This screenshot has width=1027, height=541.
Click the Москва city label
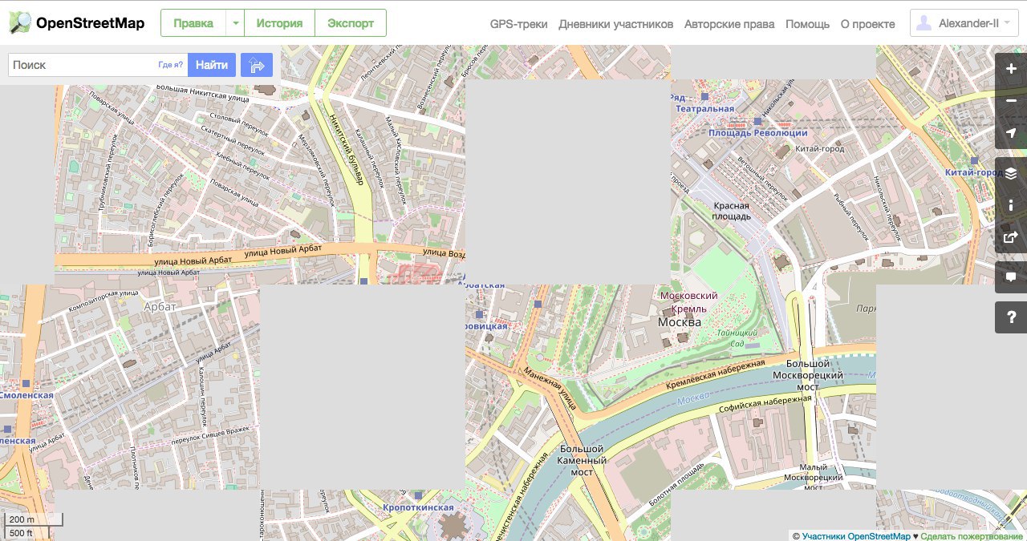(680, 322)
